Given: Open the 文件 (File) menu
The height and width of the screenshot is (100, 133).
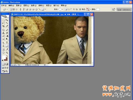Looking at the screenshot, I should click(x=4, y=6).
